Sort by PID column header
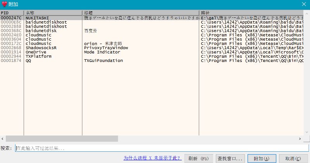 tap(12, 13)
